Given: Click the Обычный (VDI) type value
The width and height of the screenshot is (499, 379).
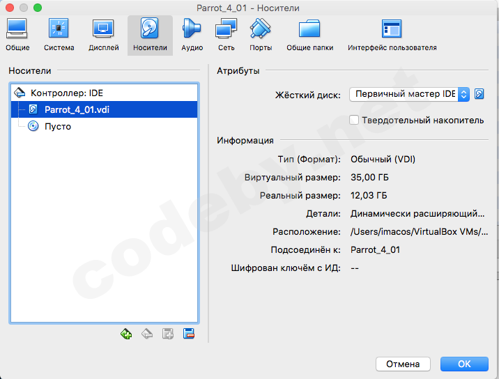Looking at the screenshot, I should pyautogui.click(x=383, y=159).
